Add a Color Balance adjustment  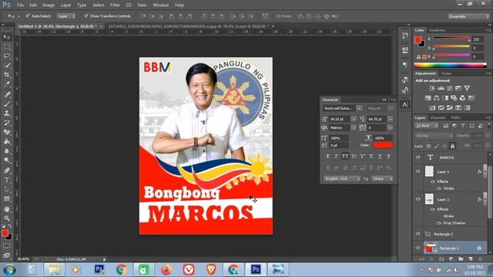pyautogui.click(x=437, y=98)
